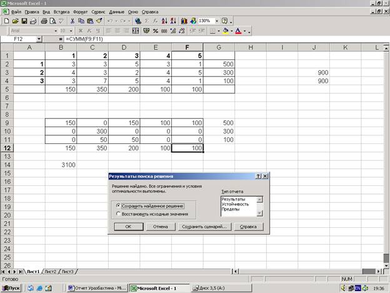
Task: Click the Open folder toolbar icon
Action: click(x=16, y=21)
